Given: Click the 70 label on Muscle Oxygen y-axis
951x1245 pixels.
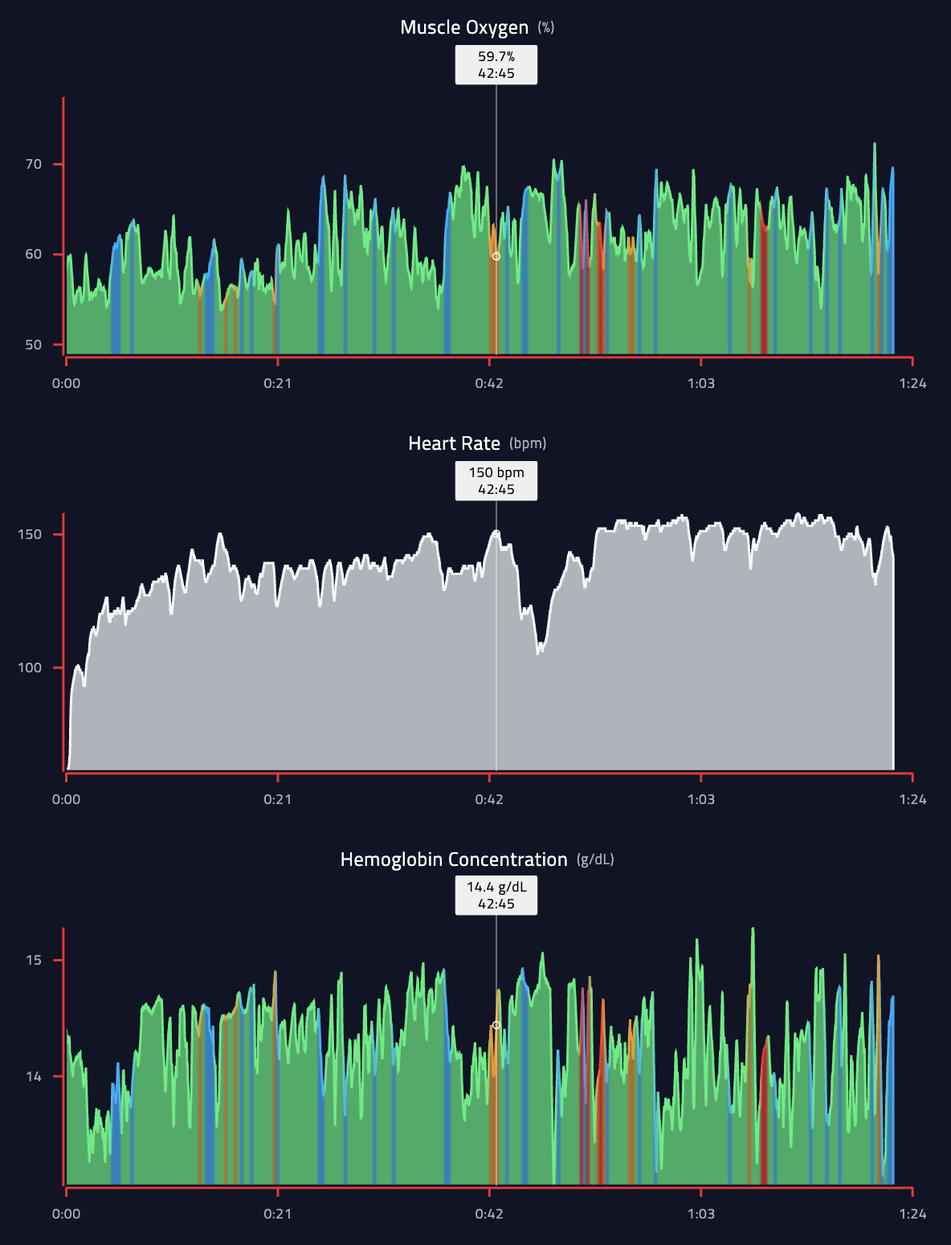Looking at the screenshot, I should point(34,164).
